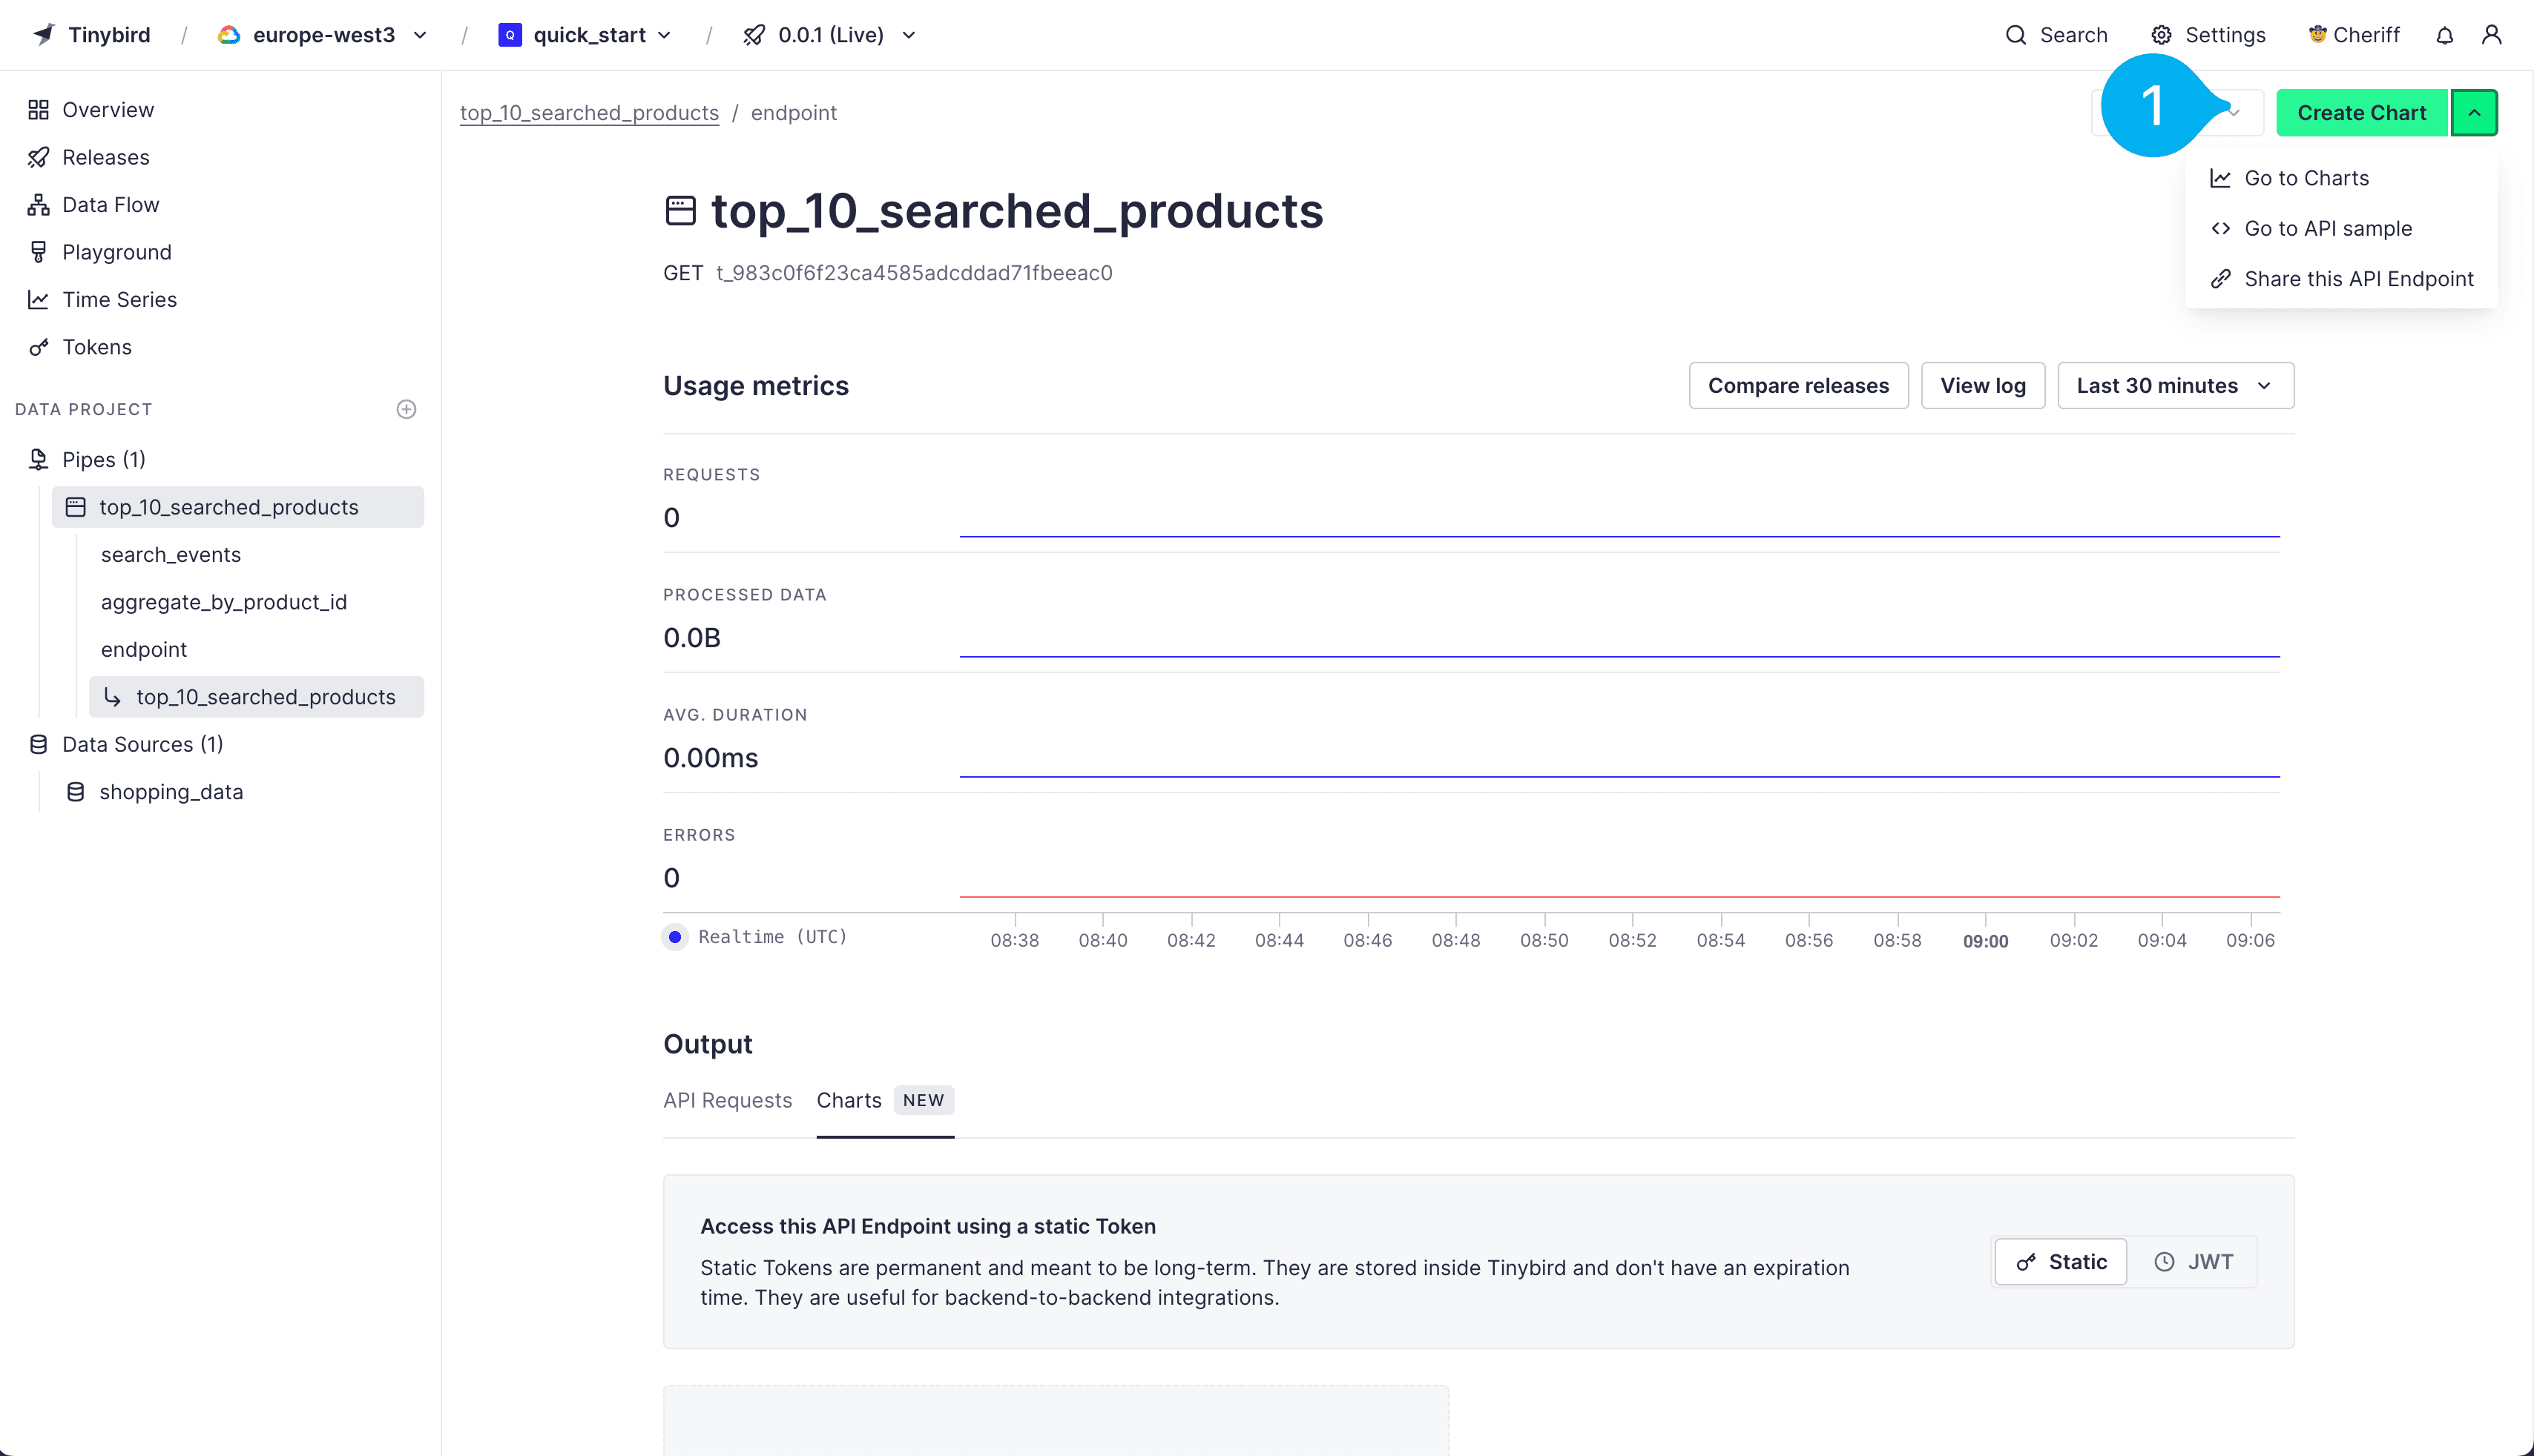
Task: Switch to the API Requests tab
Action: click(727, 1100)
